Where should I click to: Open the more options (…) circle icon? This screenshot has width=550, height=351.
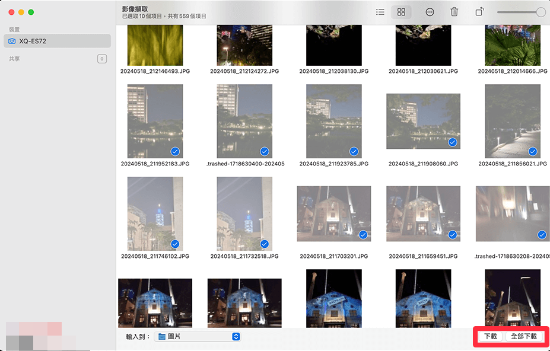coord(430,12)
